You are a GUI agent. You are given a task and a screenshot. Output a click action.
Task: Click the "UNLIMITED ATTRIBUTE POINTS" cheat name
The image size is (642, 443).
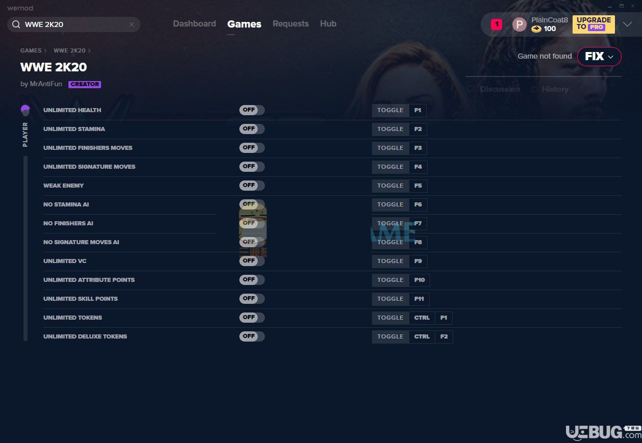point(89,280)
